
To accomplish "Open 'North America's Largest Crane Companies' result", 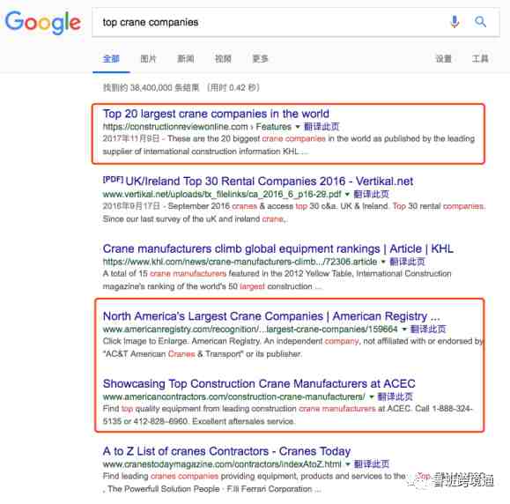I will 271,316.
